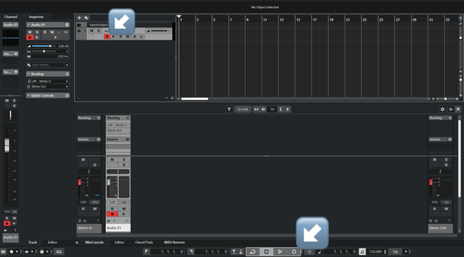Toggle Read automation on Audio 01 track

[120, 37]
